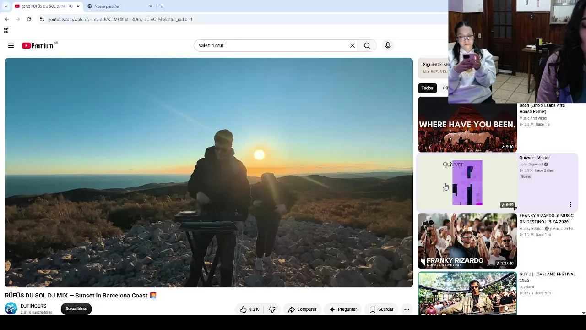Viewport: 586px width, 330px height.
Task: Open the Preguntar AI button
Action: pos(343,309)
